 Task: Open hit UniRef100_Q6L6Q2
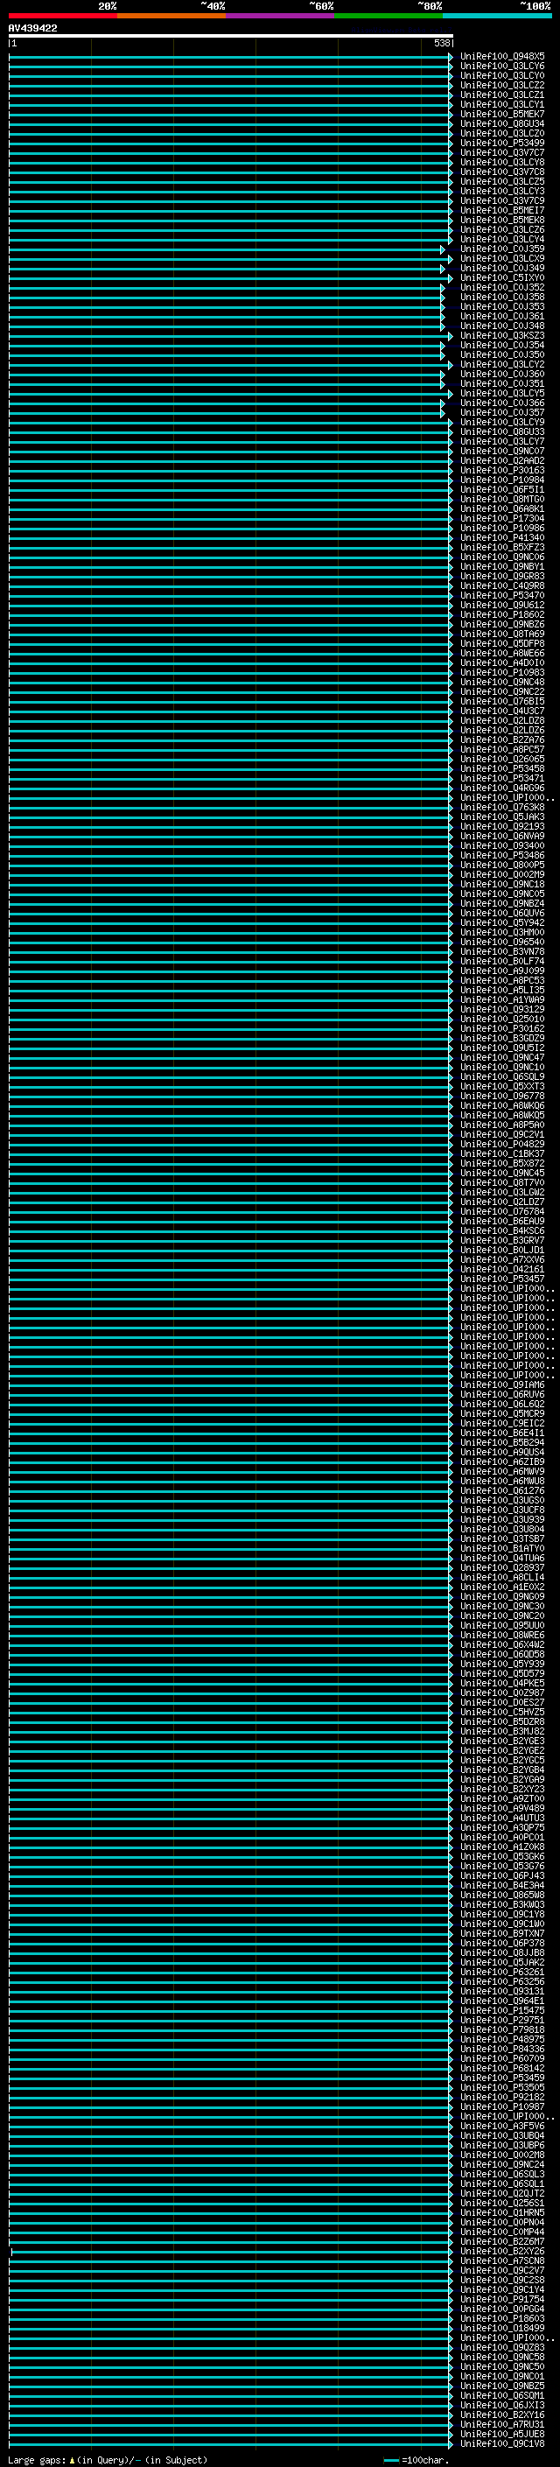(x=502, y=1404)
